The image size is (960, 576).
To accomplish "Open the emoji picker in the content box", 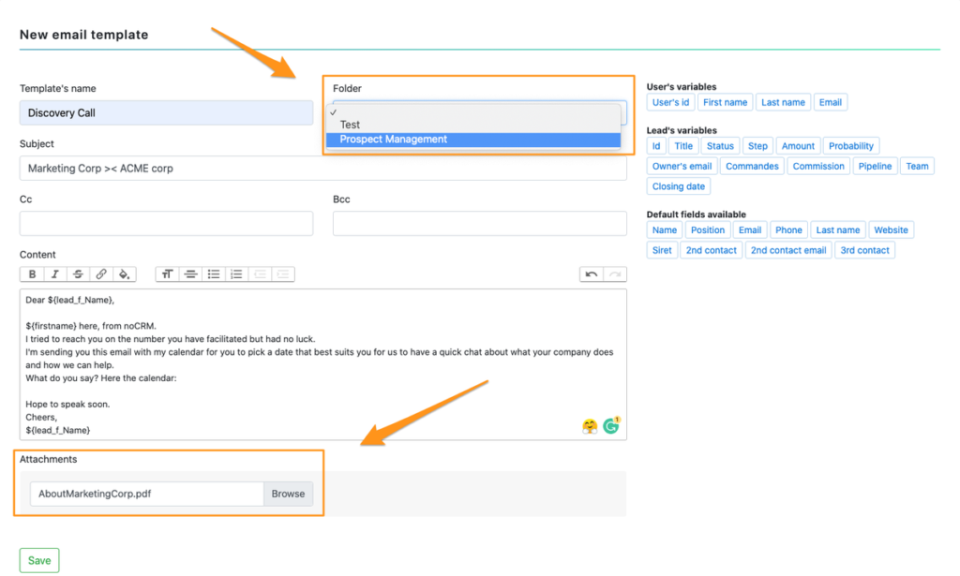I will [590, 426].
